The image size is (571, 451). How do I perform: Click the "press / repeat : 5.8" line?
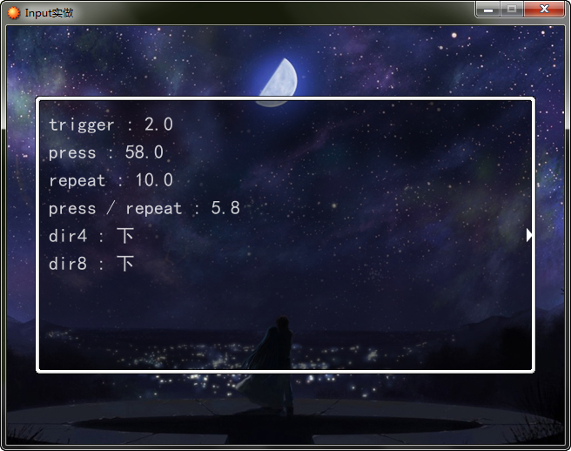point(144,208)
